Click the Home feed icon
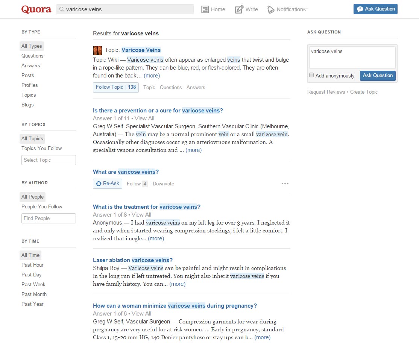 pos(205,9)
